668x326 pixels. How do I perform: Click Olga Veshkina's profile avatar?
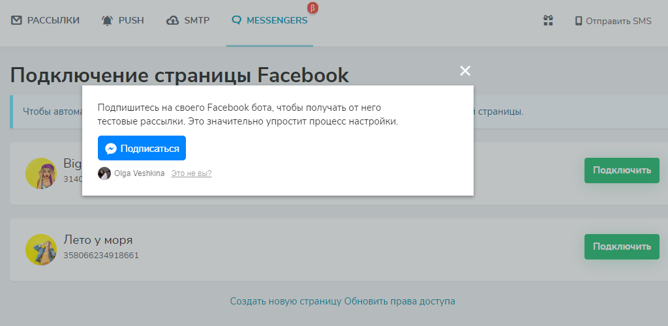104,173
